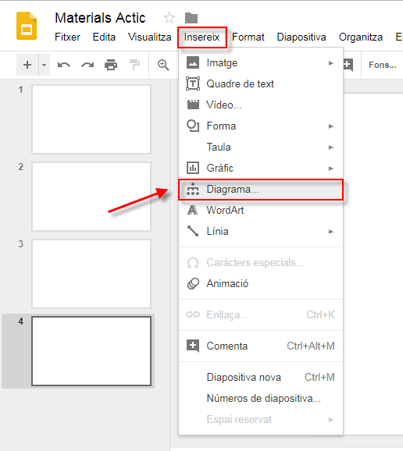Star the Materials Actic presentation

click(x=169, y=18)
